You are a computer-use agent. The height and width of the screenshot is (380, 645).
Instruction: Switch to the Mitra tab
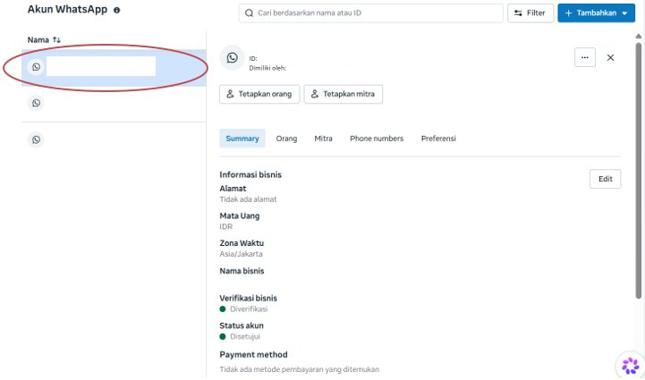(x=323, y=139)
